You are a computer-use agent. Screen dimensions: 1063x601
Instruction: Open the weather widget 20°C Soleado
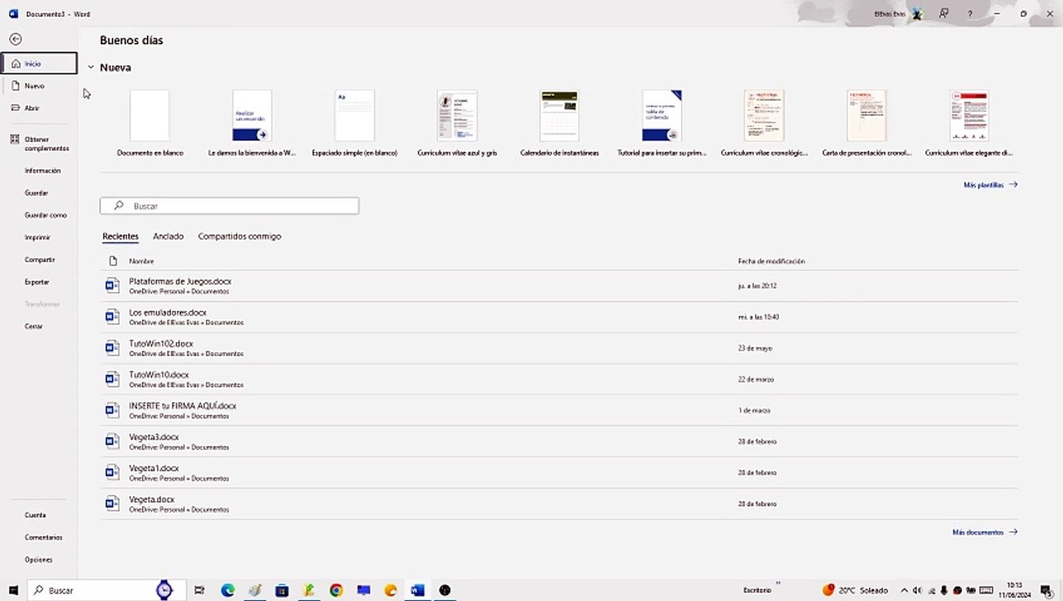tap(855, 590)
